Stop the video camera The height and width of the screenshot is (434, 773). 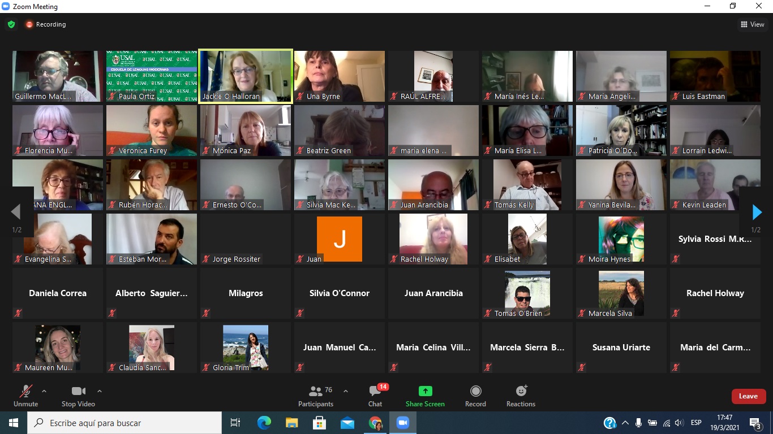pos(78,396)
